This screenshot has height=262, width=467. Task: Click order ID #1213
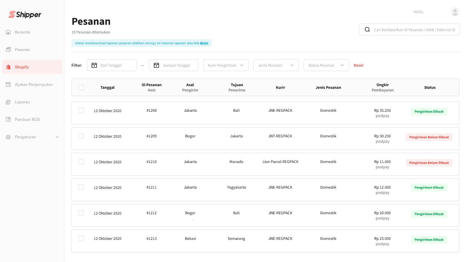pos(151,239)
